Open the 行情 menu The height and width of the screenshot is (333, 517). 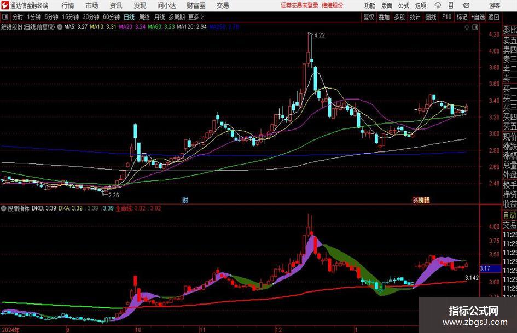(x=68, y=5)
